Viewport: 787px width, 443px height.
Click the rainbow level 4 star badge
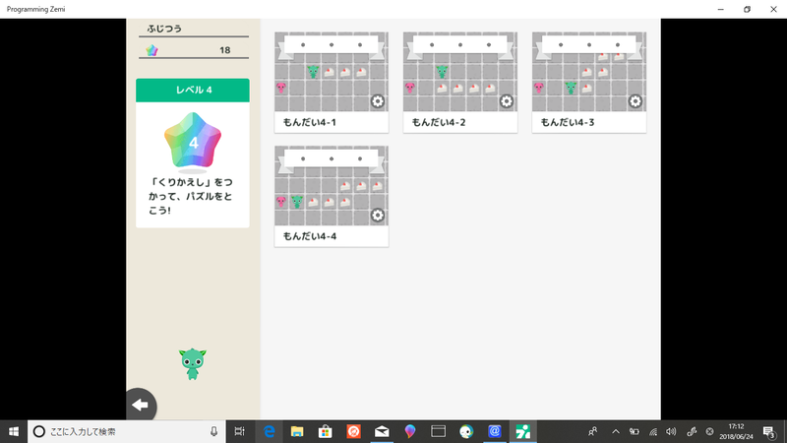coord(193,141)
